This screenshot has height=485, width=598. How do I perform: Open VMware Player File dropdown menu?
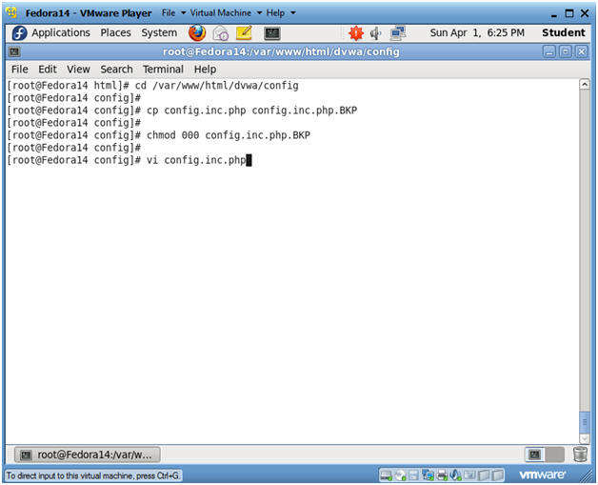[173, 13]
